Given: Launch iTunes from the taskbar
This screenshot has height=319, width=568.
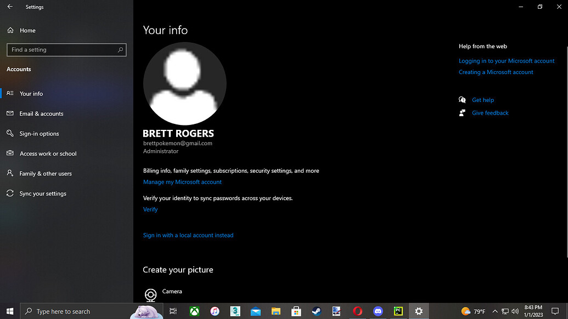Looking at the screenshot, I should point(215,311).
